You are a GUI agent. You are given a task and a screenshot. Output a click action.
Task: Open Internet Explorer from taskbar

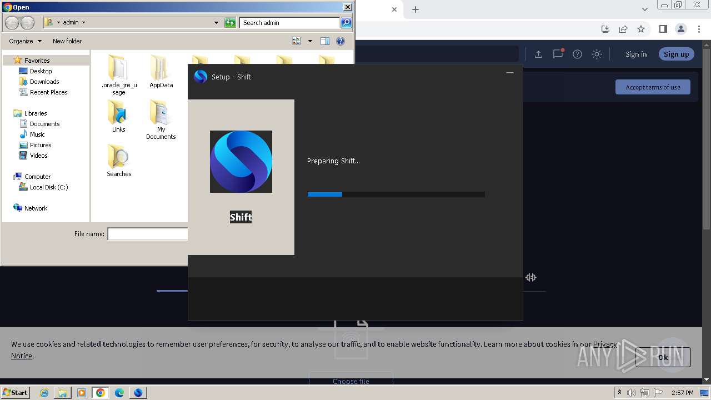[44, 393]
